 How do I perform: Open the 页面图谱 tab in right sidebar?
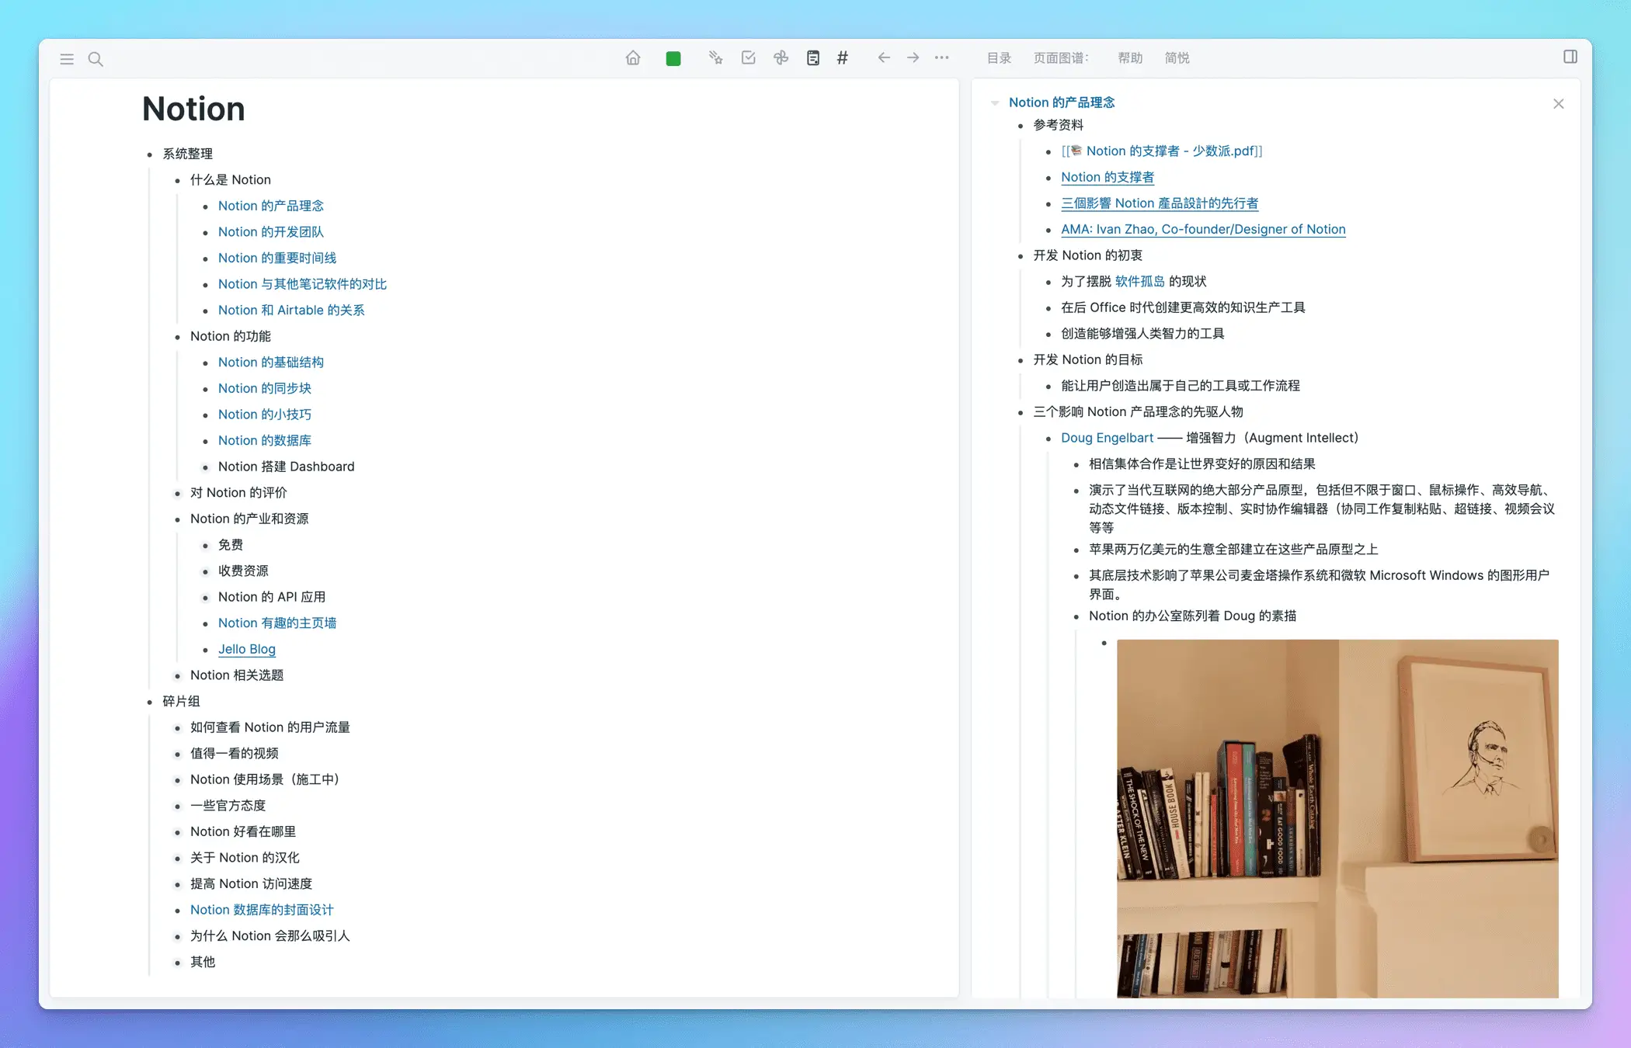[1061, 58]
